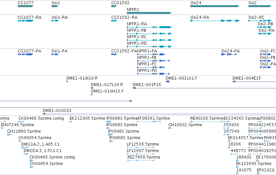The height and width of the screenshot is (175, 276).
Task: Select BAC clone DME1-004E15
Action: click(x=254, y=82)
